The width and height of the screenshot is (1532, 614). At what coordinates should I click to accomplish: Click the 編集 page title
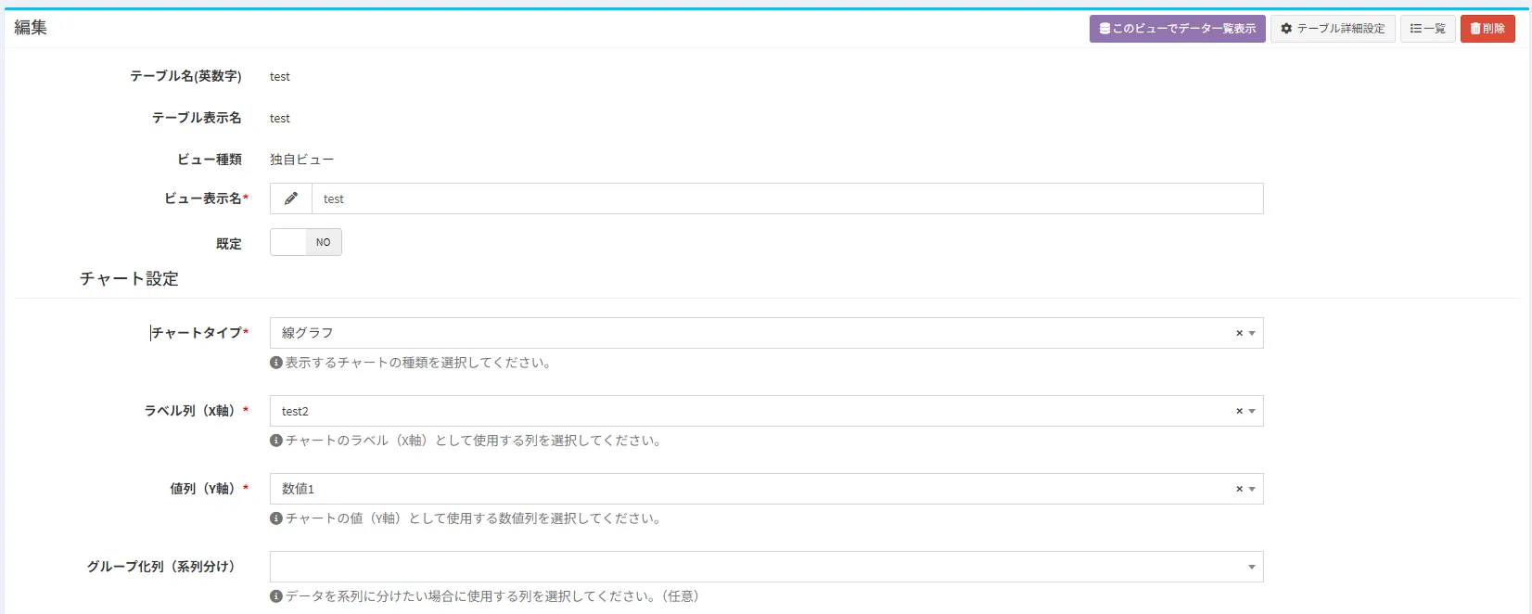pyautogui.click(x=31, y=28)
